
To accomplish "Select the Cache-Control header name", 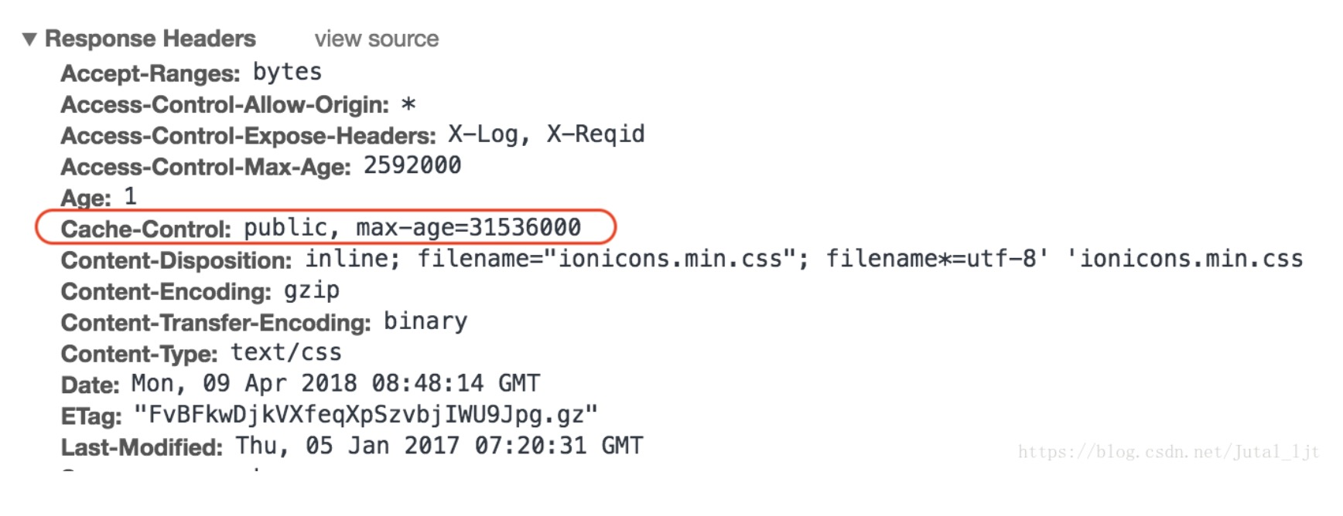I will pos(145,229).
